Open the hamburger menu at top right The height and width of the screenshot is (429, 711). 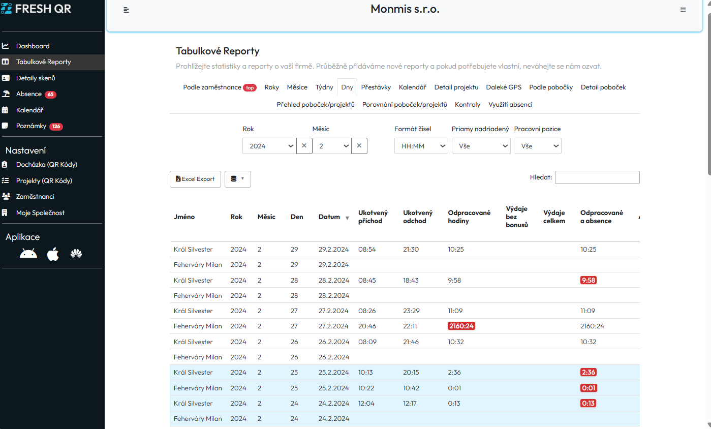[x=683, y=10]
